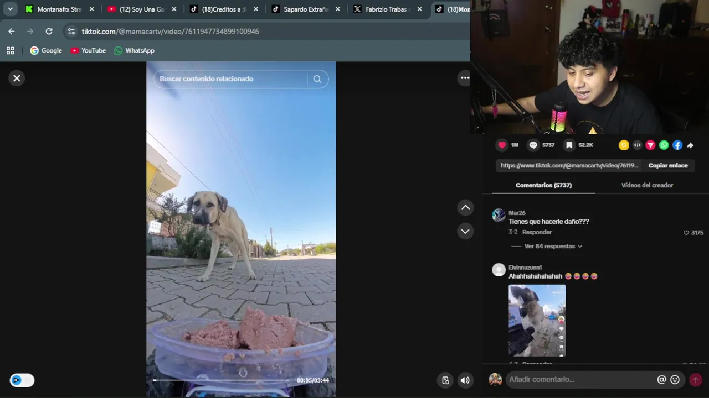Seek along the video progress bar
709x398 pixels.
coord(223,380)
